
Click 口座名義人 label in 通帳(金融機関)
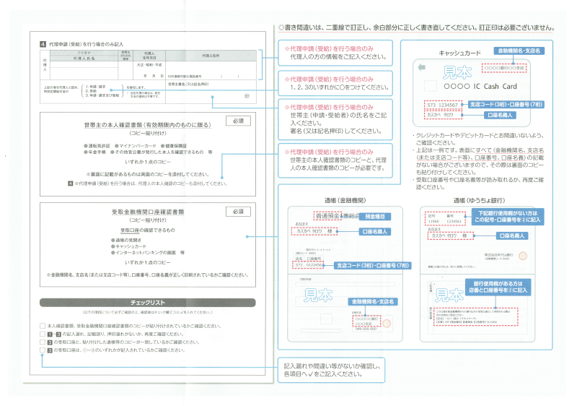pos(374,232)
